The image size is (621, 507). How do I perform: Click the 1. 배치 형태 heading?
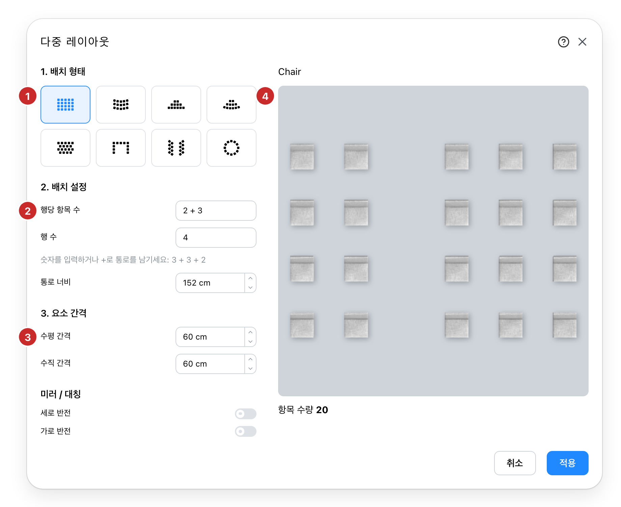pos(63,72)
